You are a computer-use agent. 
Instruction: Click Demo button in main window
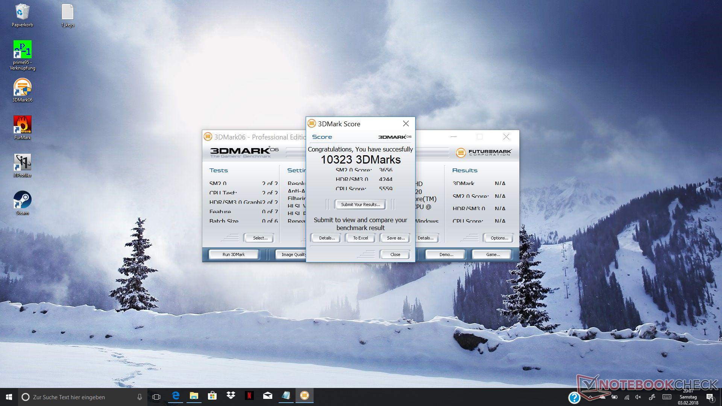pos(446,255)
